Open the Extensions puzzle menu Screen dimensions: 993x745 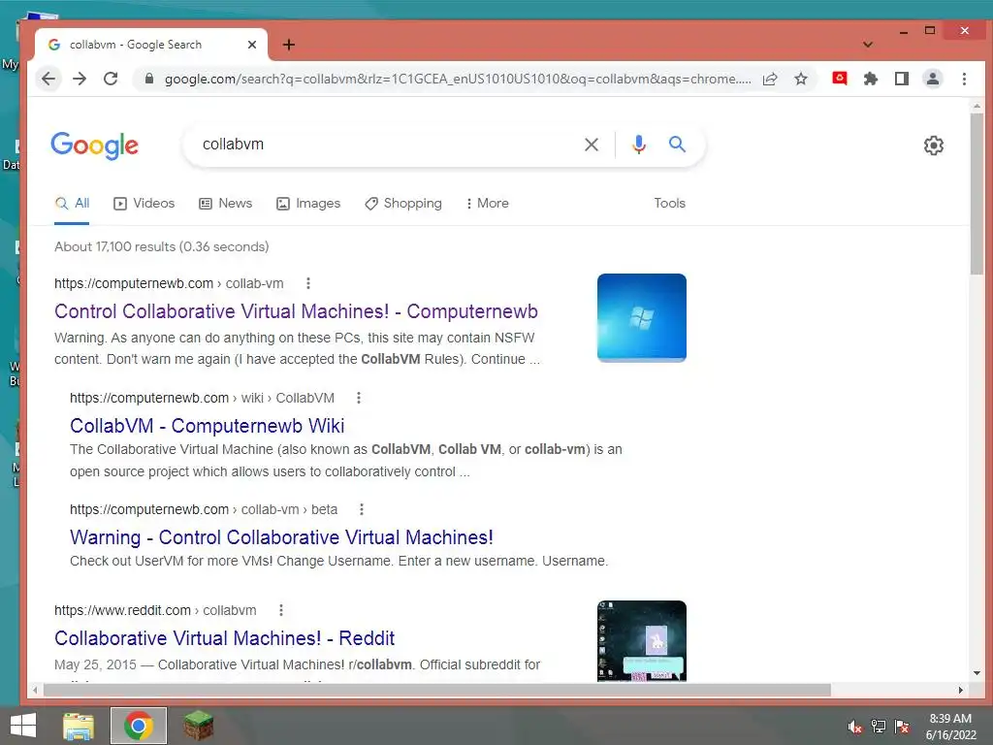pos(871,79)
